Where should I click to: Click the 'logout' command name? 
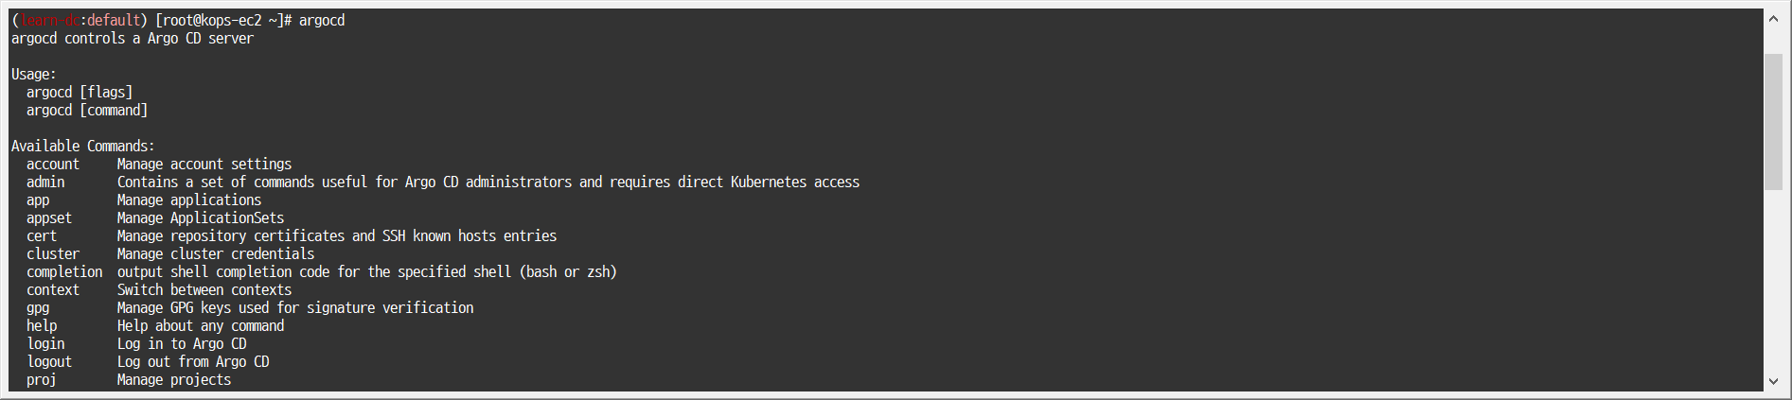(x=49, y=362)
